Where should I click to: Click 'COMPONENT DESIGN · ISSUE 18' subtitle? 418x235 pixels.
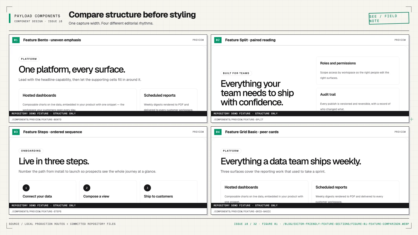[x=38, y=21]
